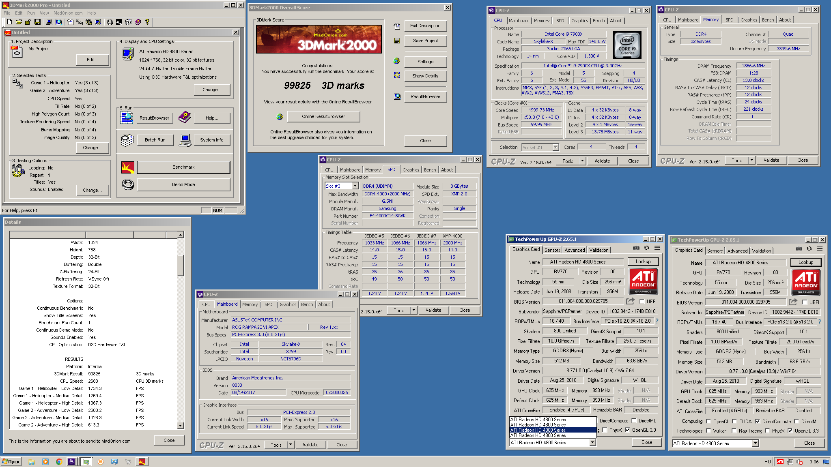Viewport: 831px width, 467px height.
Task: Click the Online ResultBrowser button
Action: click(323, 116)
